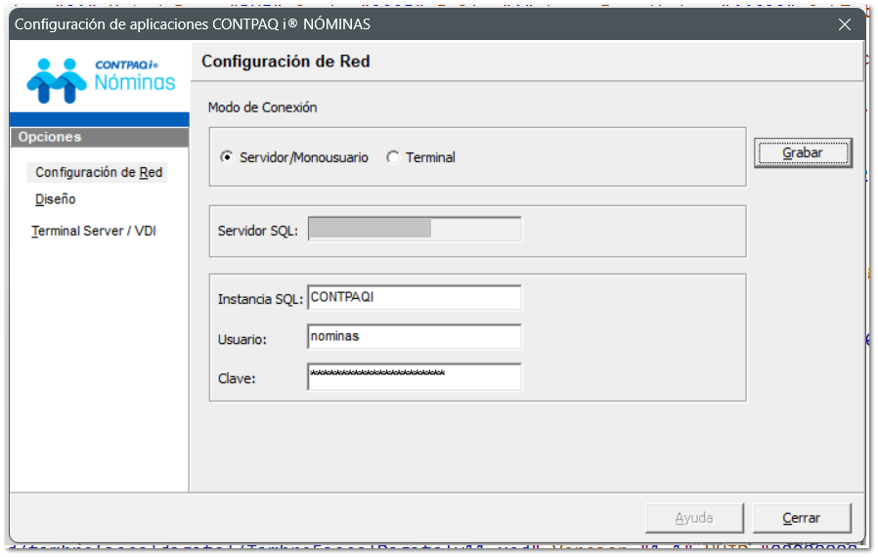This screenshot has height=557, width=878.
Task: Close the window with the X button
Action: point(845,24)
